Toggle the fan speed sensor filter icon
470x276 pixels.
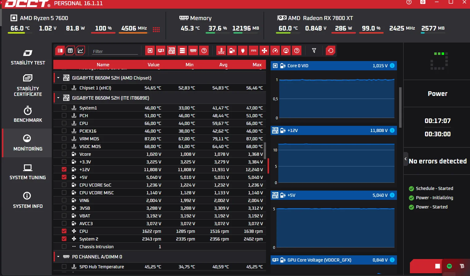click(x=264, y=51)
